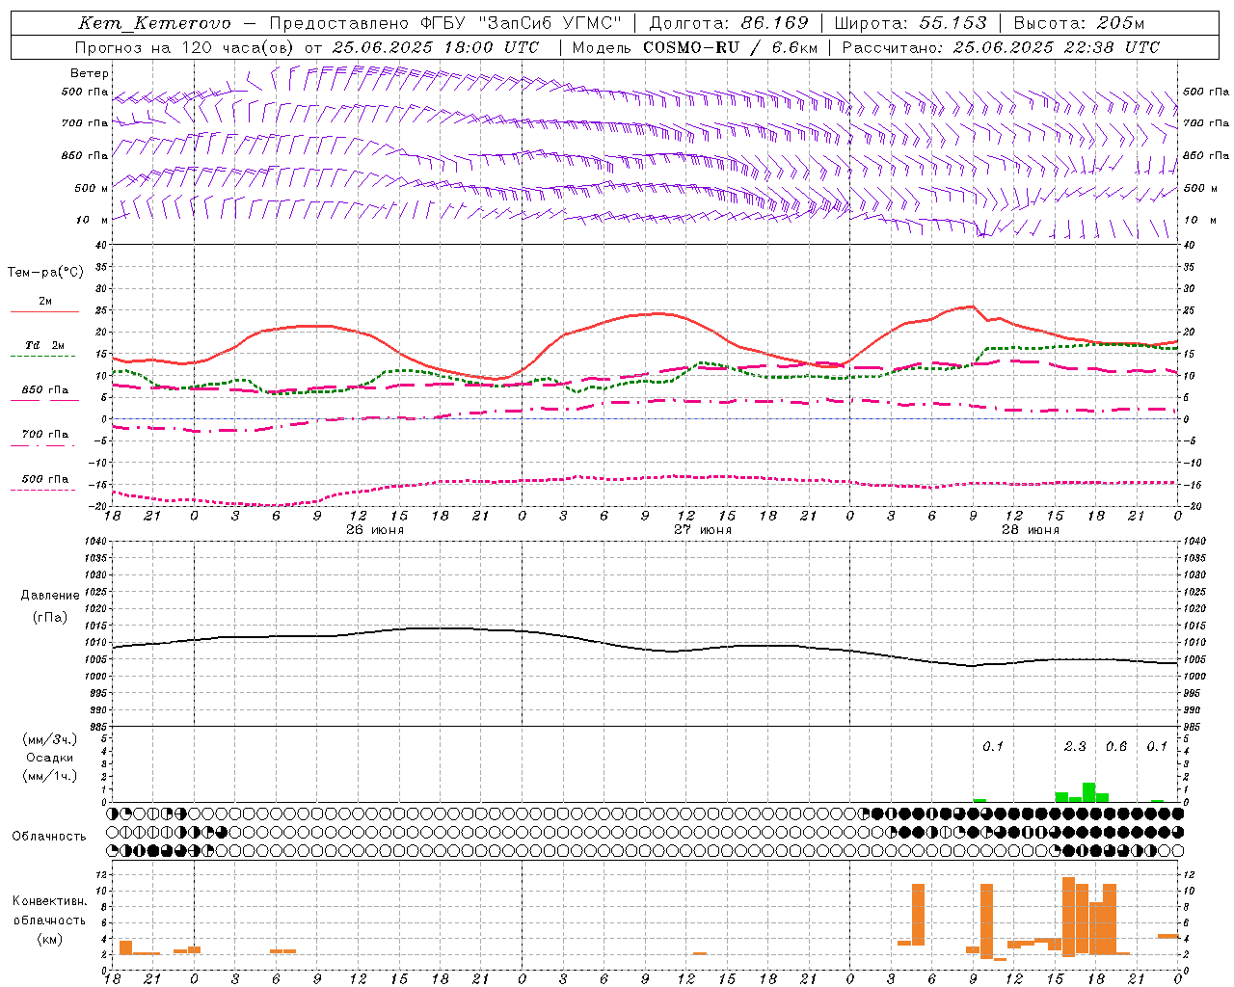Click the 28 июня date label
The width and height of the screenshot is (1234, 987).
coord(1030,530)
